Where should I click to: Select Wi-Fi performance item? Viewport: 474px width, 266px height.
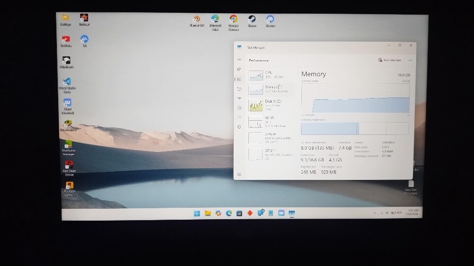click(271, 122)
